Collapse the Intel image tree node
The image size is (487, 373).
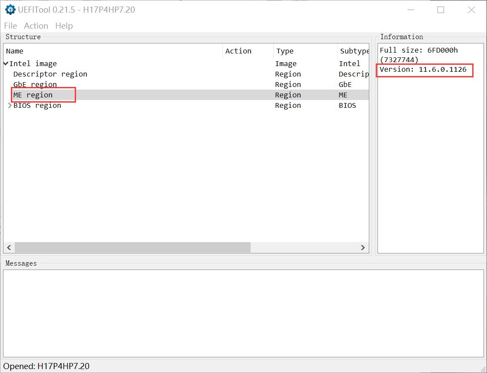coord(6,64)
